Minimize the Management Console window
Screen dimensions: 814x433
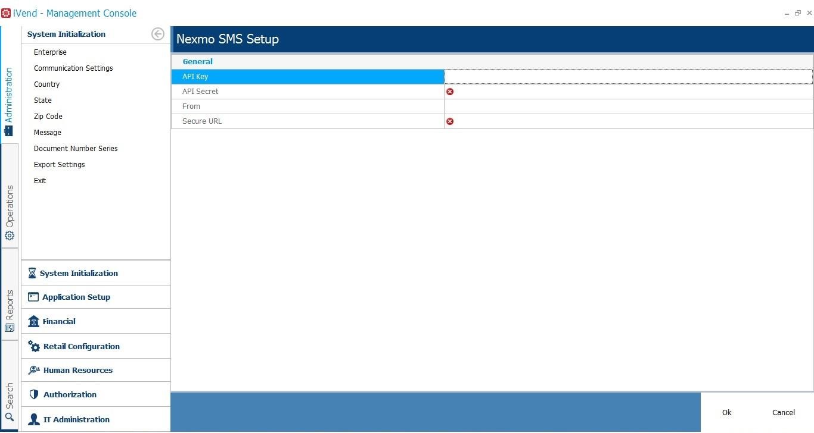787,13
